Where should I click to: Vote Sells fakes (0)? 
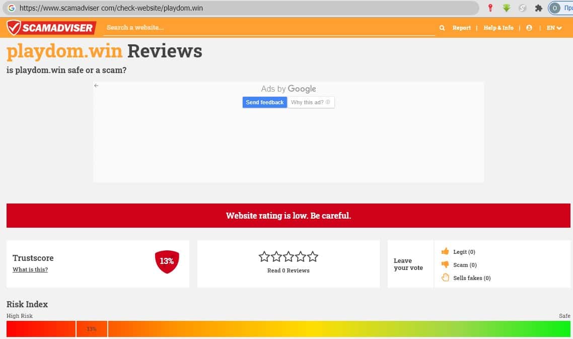(472, 278)
